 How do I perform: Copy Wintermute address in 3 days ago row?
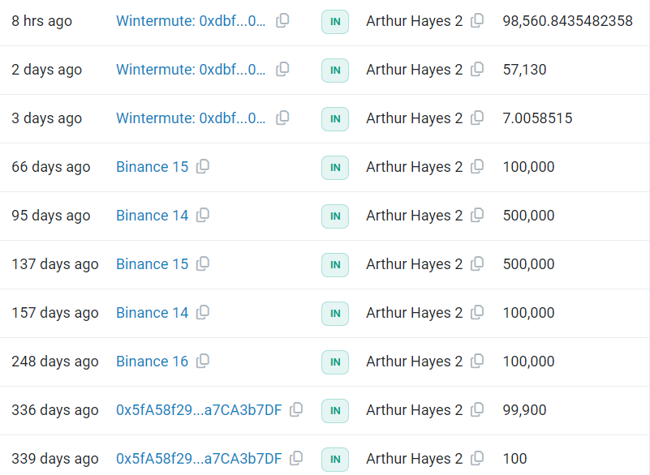coord(282,118)
